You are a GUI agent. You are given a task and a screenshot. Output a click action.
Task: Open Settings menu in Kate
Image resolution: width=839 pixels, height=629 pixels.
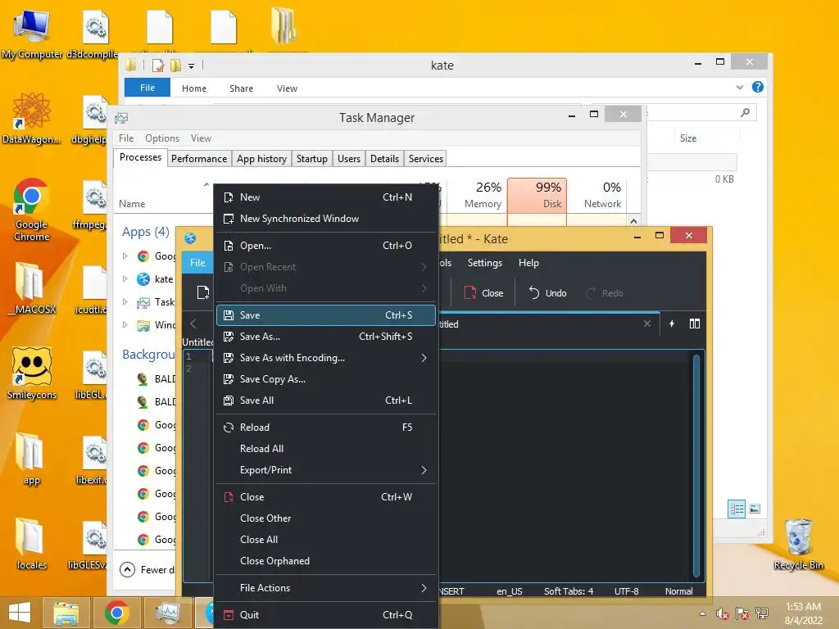tap(485, 263)
